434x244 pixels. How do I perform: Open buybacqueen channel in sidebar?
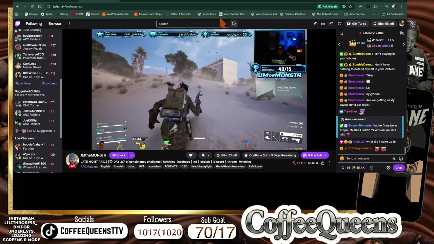pyautogui.click(x=37, y=37)
